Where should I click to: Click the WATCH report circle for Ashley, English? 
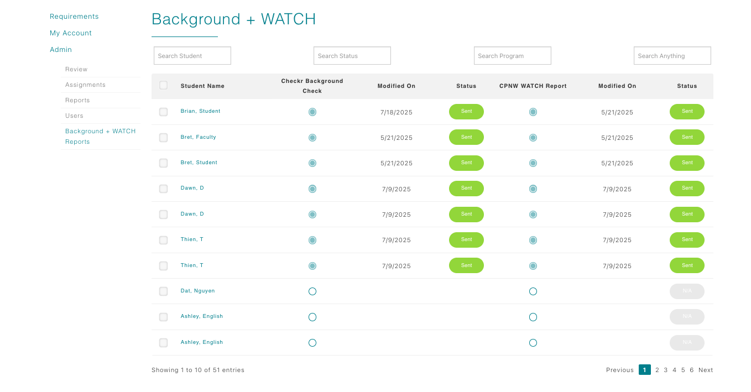(533, 317)
